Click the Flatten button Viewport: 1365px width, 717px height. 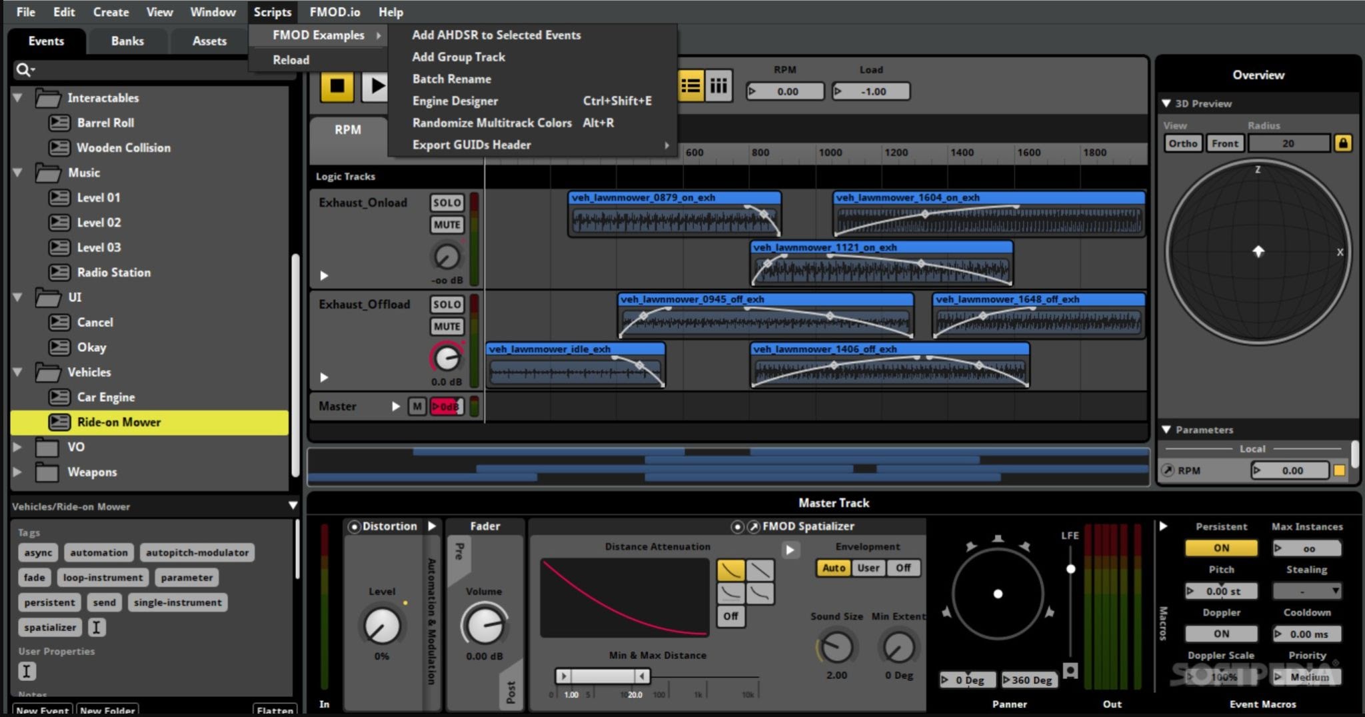coord(275,710)
